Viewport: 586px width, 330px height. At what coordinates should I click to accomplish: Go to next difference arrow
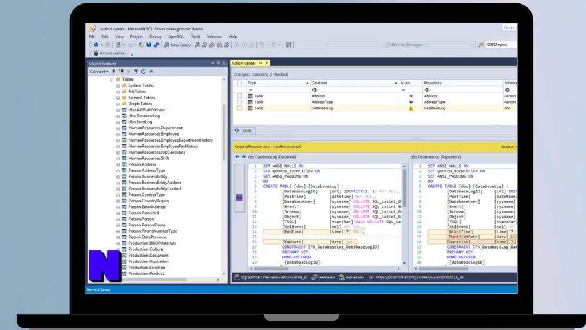click(243, 157)
